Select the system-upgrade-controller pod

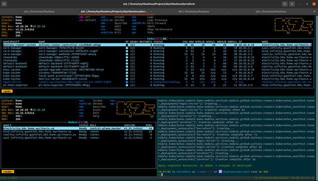(x=71, y=69)
